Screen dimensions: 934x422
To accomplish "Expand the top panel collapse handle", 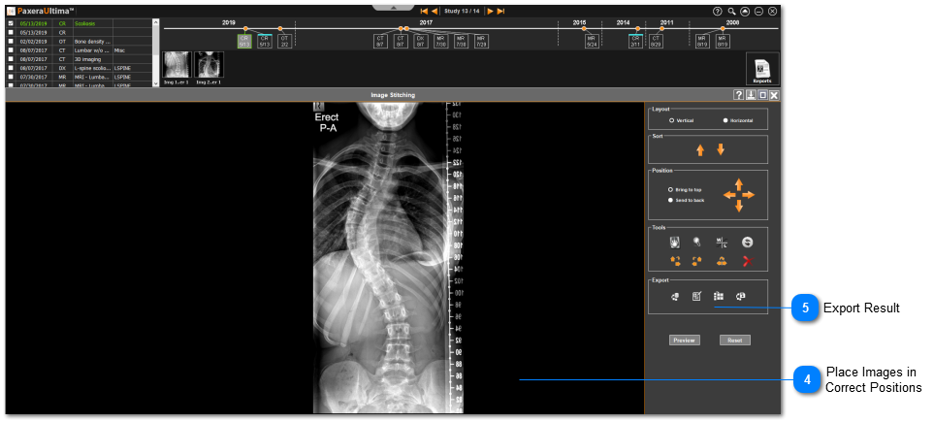I will 394,5.
